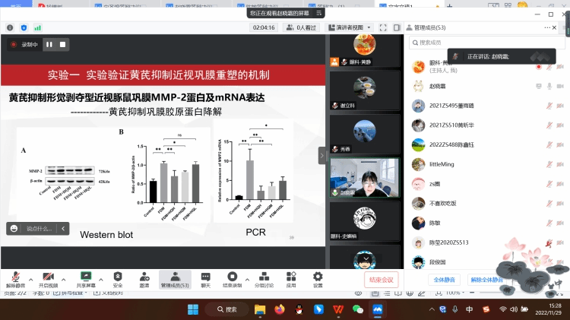
Task: Open WeChat from the taskbar
Action: point(358,309)
